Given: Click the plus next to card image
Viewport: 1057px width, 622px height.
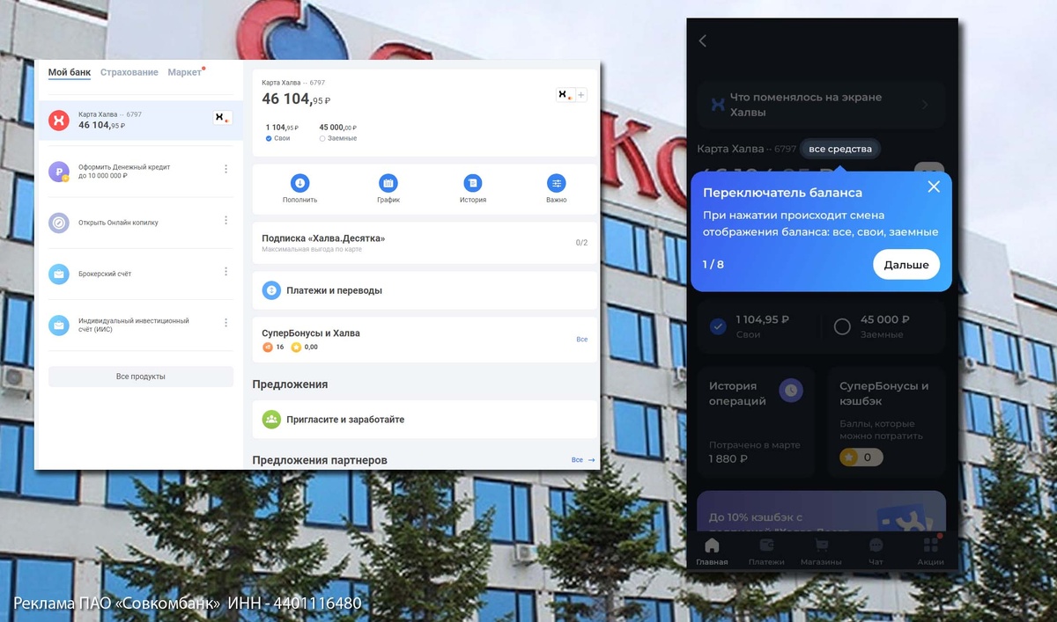Looking at the screenshot, I should (581, 95).
